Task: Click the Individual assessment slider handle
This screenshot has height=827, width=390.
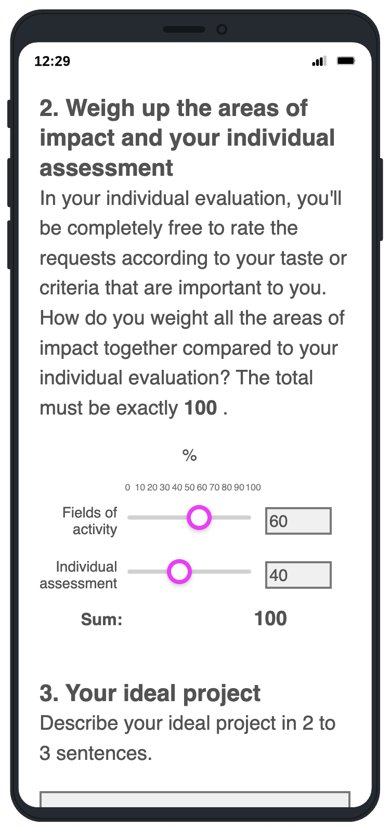Action: 179,572
